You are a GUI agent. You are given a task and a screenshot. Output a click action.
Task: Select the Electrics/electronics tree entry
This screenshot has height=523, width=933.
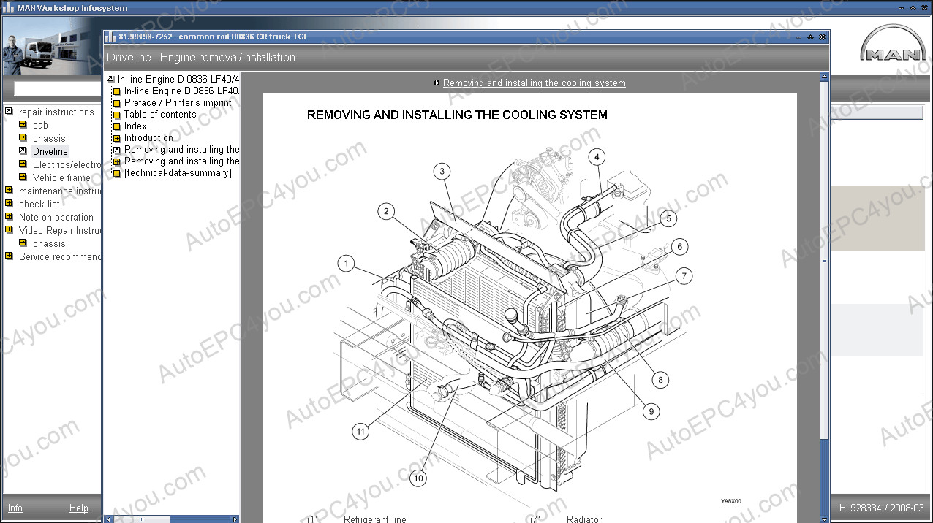67,165
